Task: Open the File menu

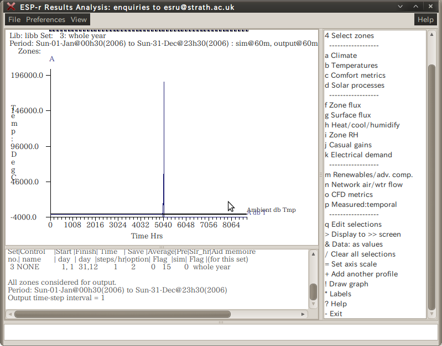Action: click(x=14, y=19)
